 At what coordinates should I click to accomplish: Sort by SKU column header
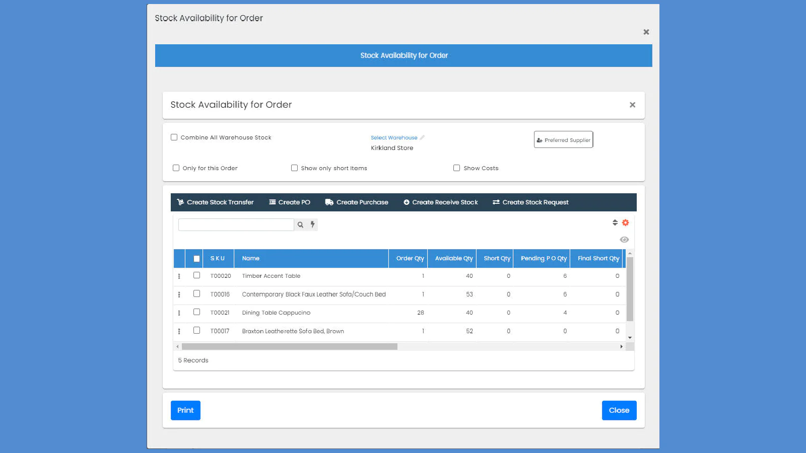point(218,258)
